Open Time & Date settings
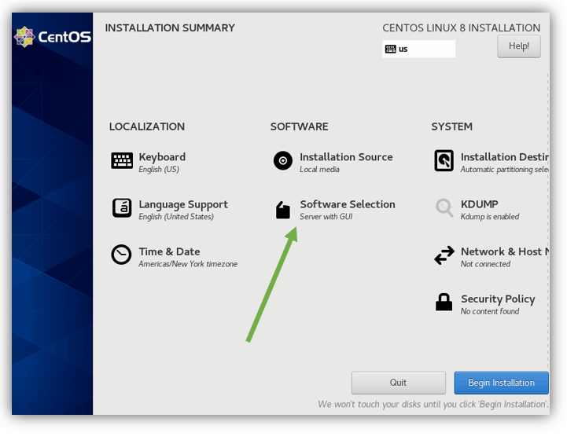Screen dimensions: 567x440 (169, 251)
